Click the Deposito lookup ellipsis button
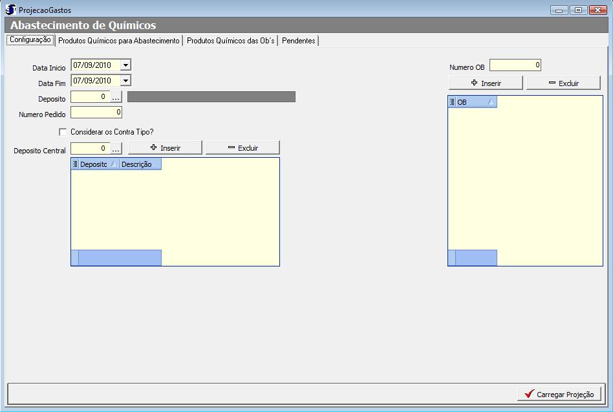 [x=116, y=97]
